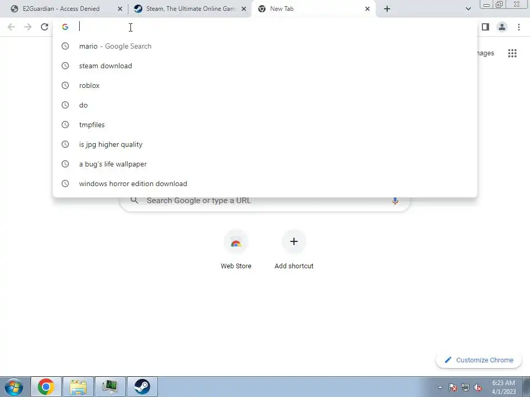Image resolution: width=530 pixels, height=397 pixels.
Task: Choose 'windows horror edition download' suggestion
Action: 265,184
